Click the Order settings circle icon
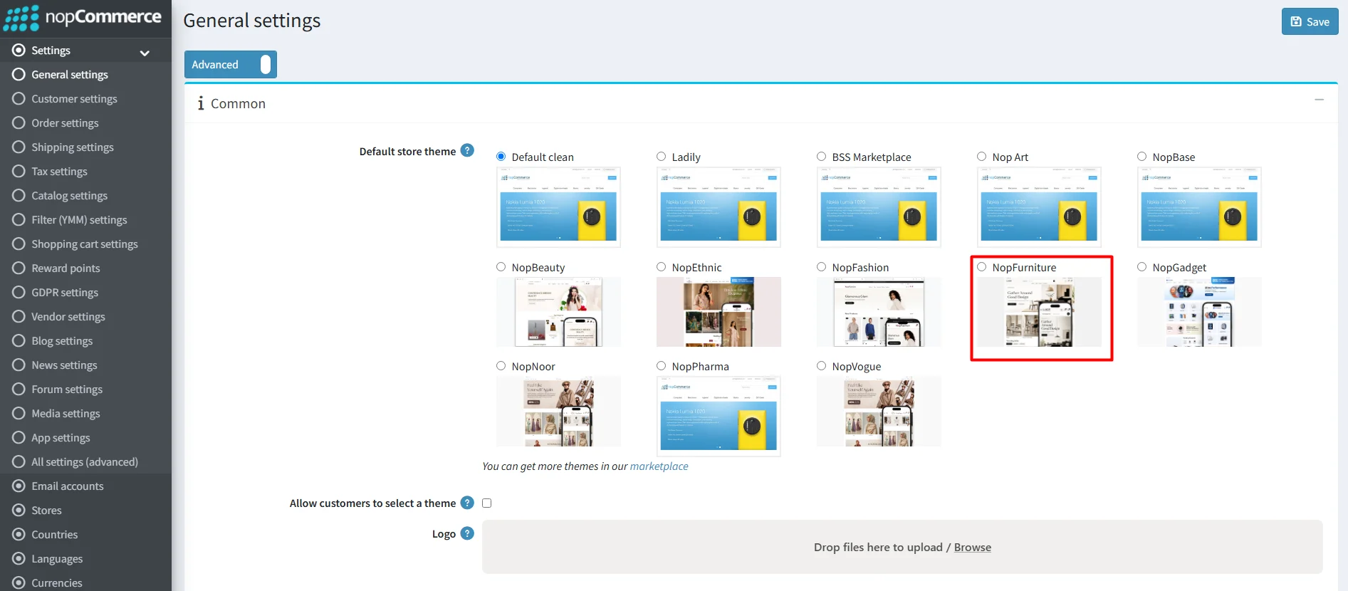The image size is (1348, 591). click(x=19, y=122)
